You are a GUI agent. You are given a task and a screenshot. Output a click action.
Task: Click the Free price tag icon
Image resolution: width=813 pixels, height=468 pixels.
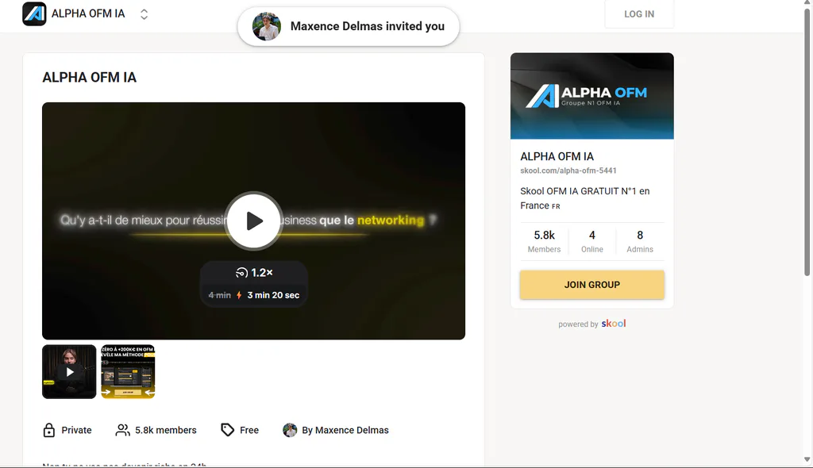[x=227, y=430]
